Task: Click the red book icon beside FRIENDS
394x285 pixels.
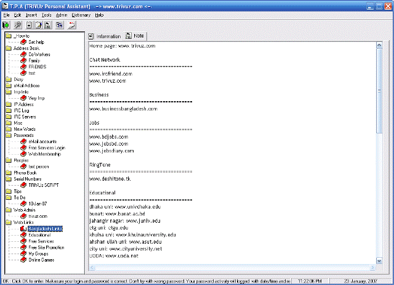Action: point(23,67)
